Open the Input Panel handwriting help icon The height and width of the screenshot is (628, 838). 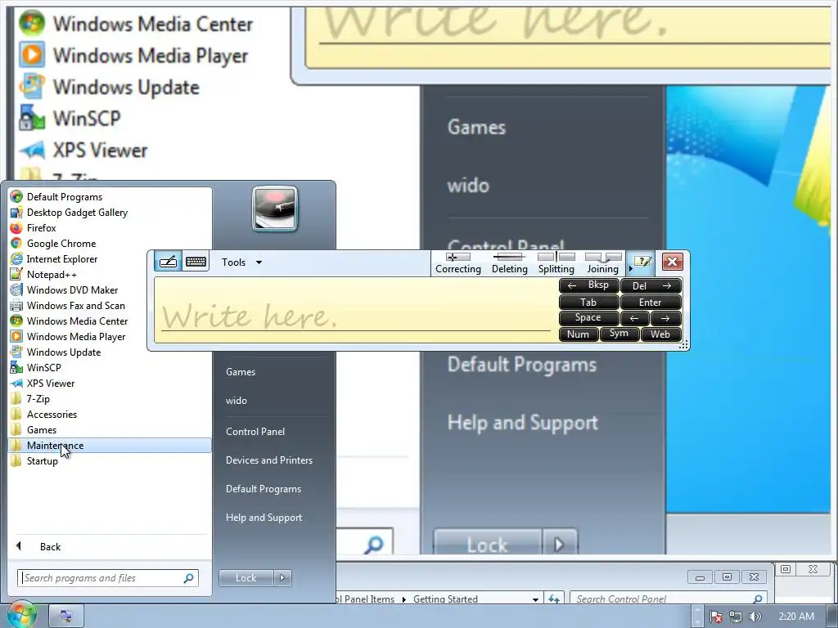tap(642, 262)
